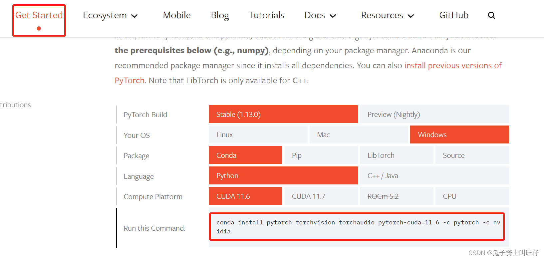Open the Resources dropdown menu
The width and height of the screenshot is (544, 259).
(x=388, y=15)
